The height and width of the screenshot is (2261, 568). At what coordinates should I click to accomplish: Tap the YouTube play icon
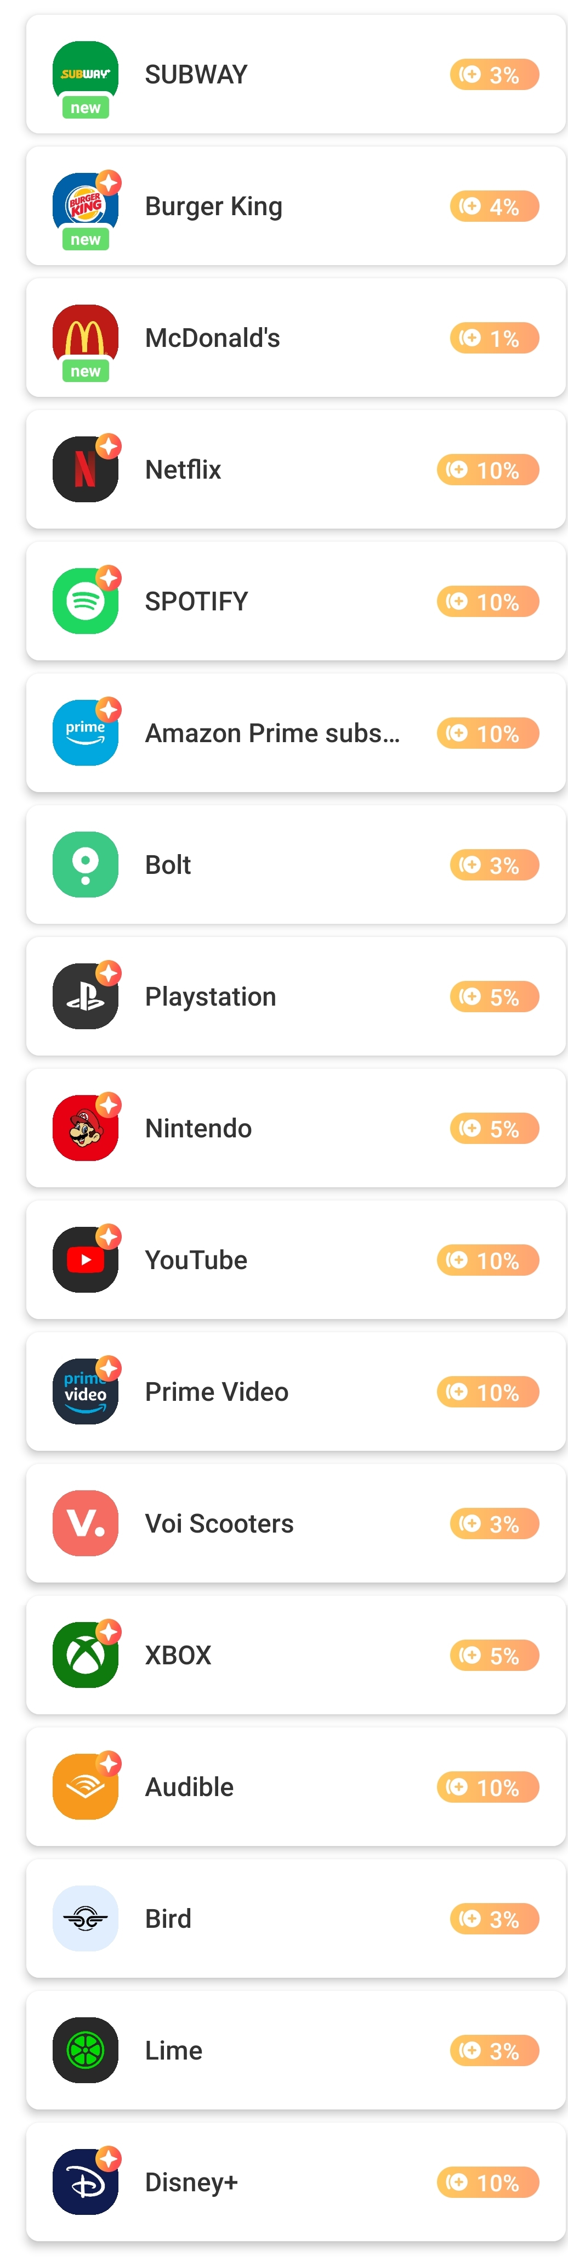85,1260
